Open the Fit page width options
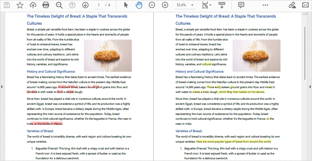The width and height of the screenshot is (312, 161). click(x=207, y=5)
